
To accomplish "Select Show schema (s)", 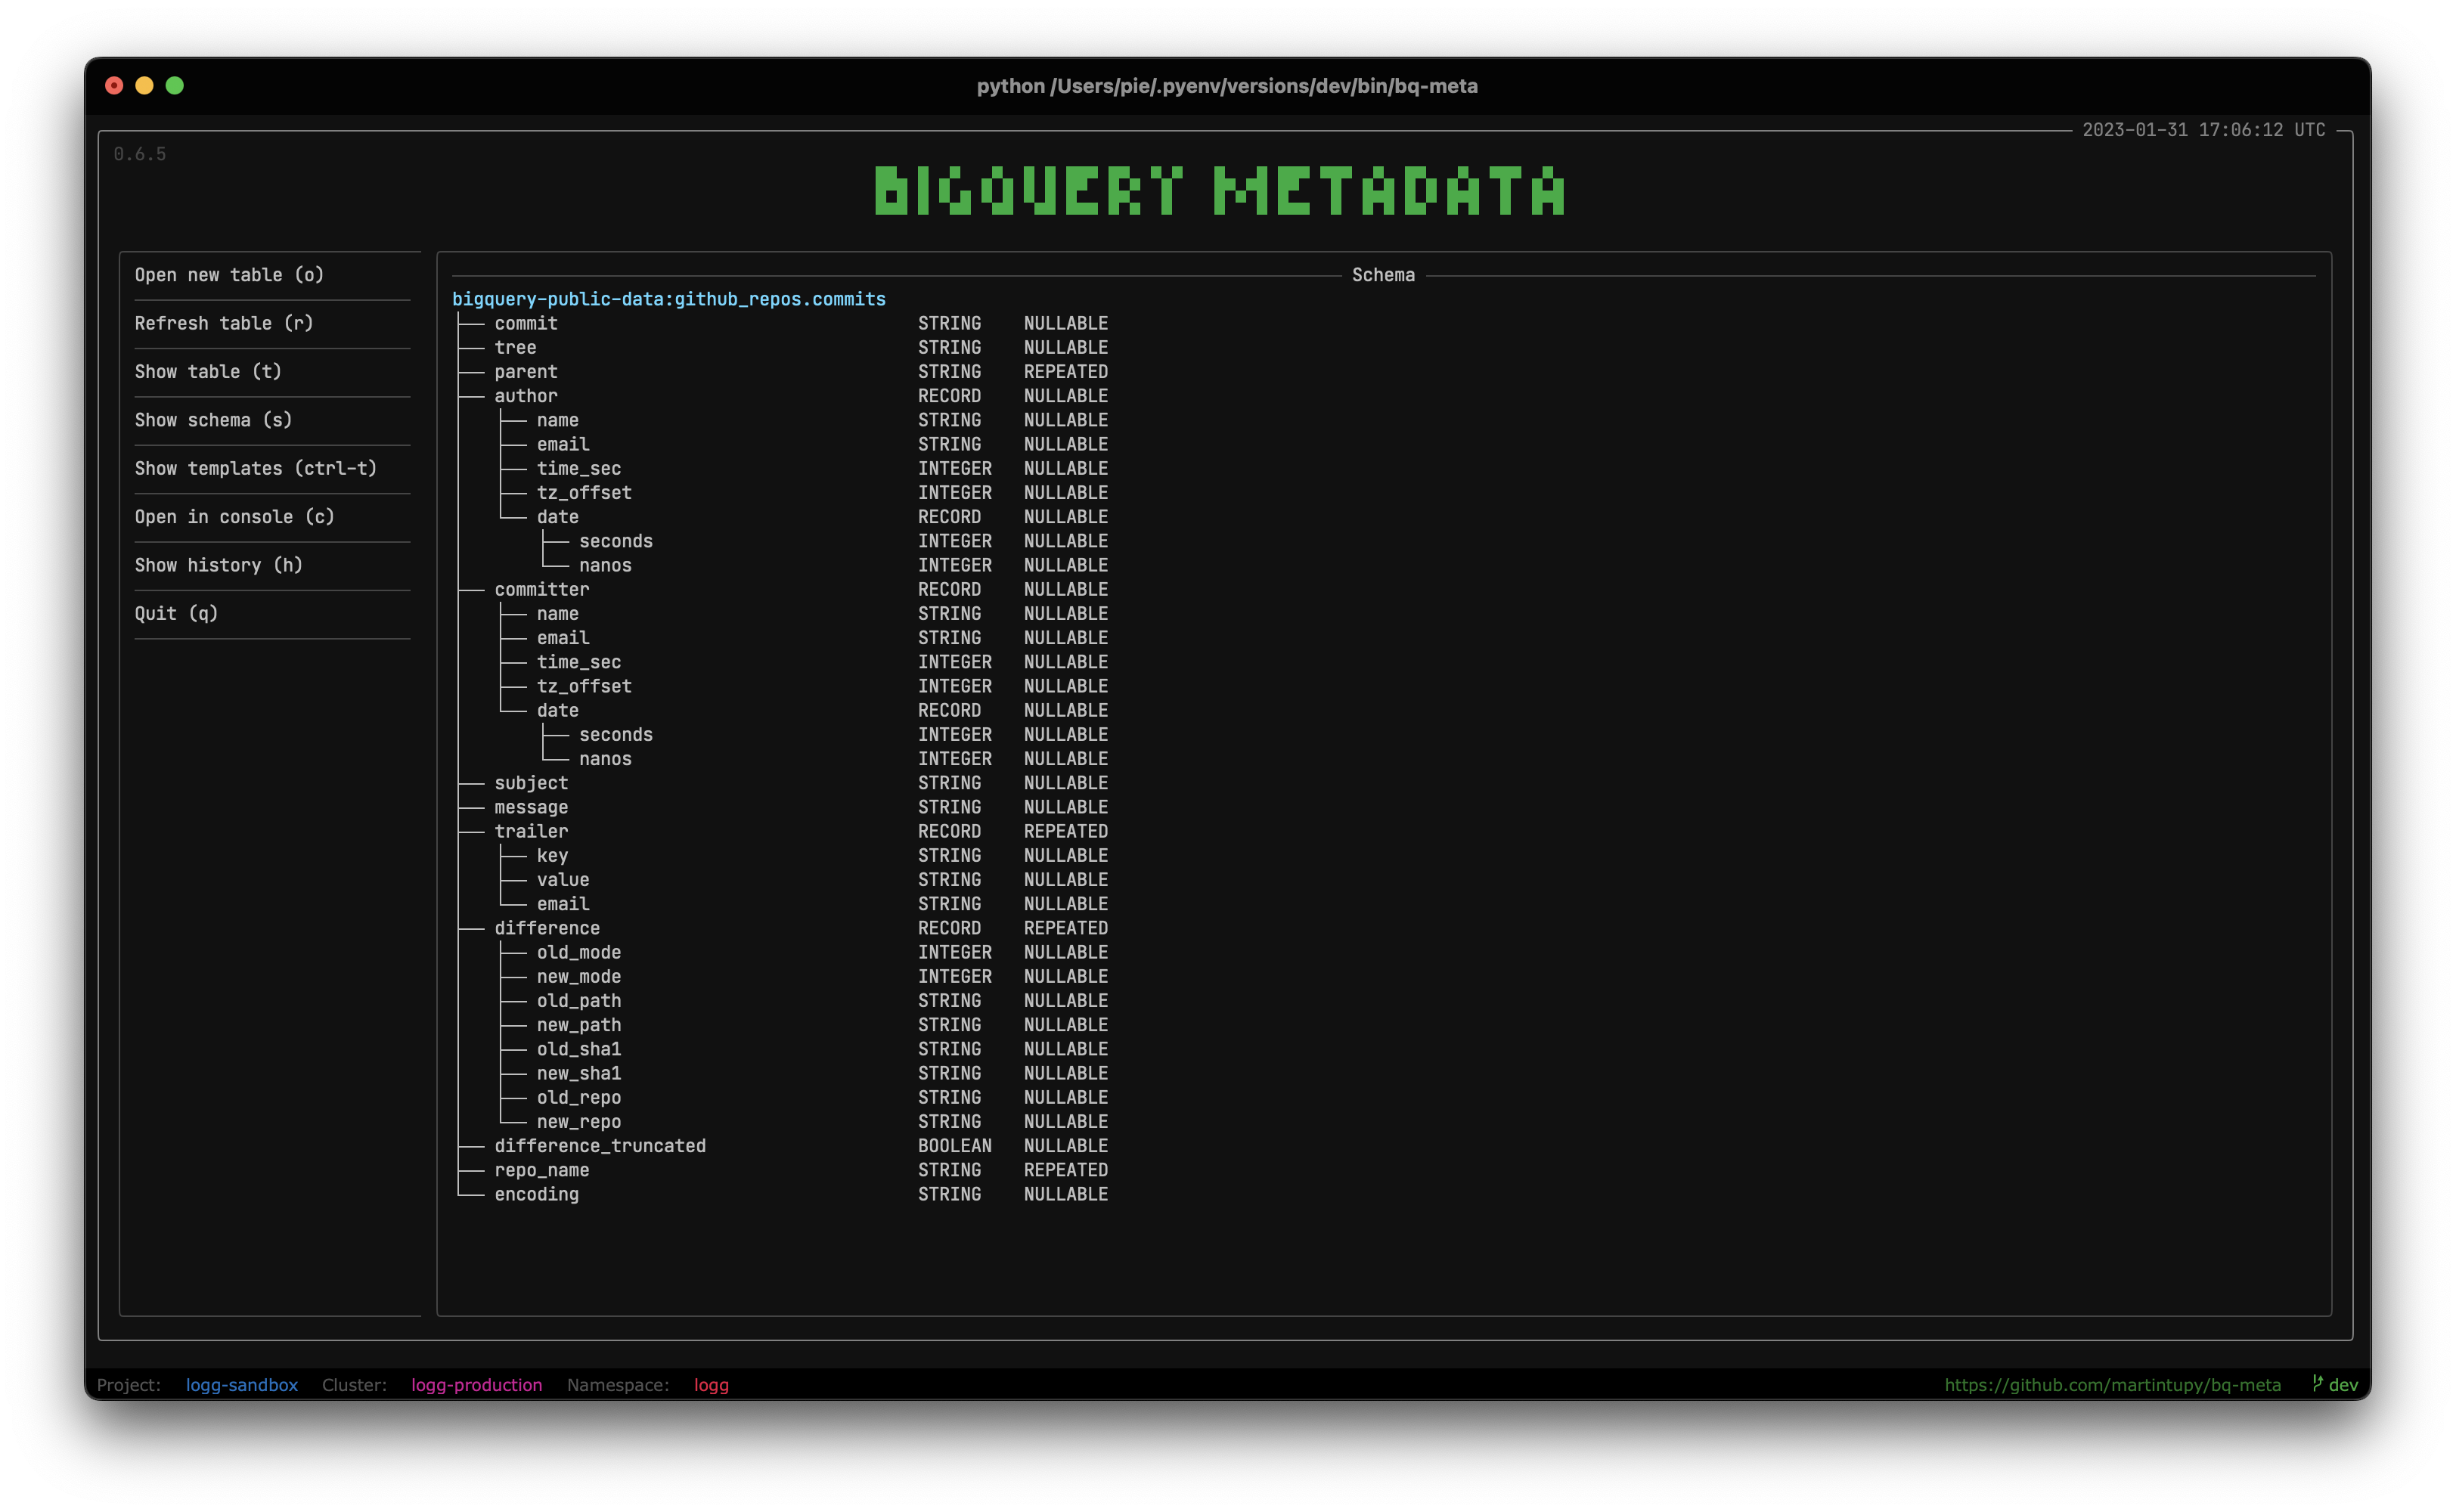I will [x=213, y=420].
